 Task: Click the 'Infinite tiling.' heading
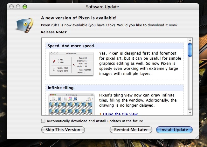click(61, 88)
